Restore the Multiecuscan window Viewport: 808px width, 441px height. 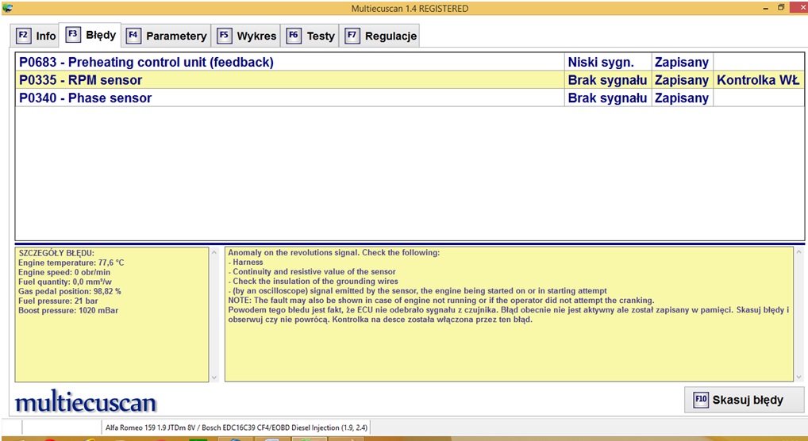point(781,8)
